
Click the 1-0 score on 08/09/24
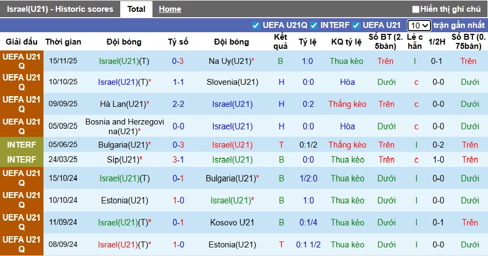tap(178, 245)
